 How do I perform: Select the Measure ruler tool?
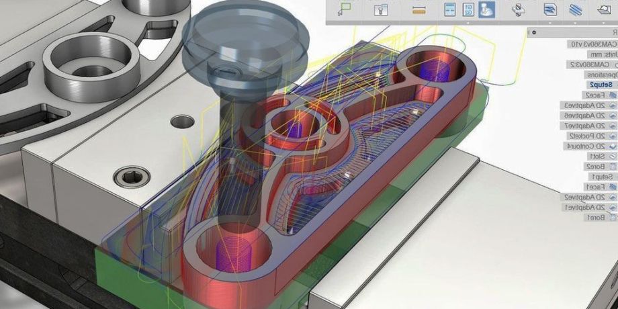[419, 9]
